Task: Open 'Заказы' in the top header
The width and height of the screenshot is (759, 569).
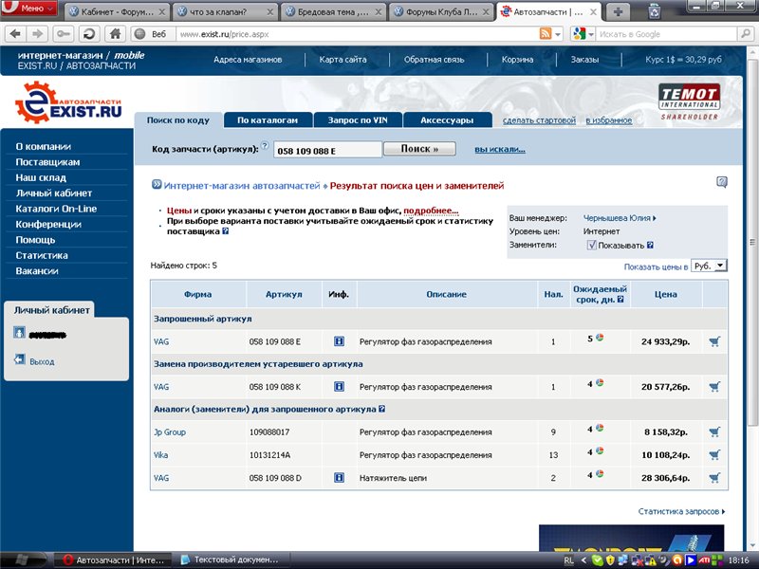Action: coord(584,60)
